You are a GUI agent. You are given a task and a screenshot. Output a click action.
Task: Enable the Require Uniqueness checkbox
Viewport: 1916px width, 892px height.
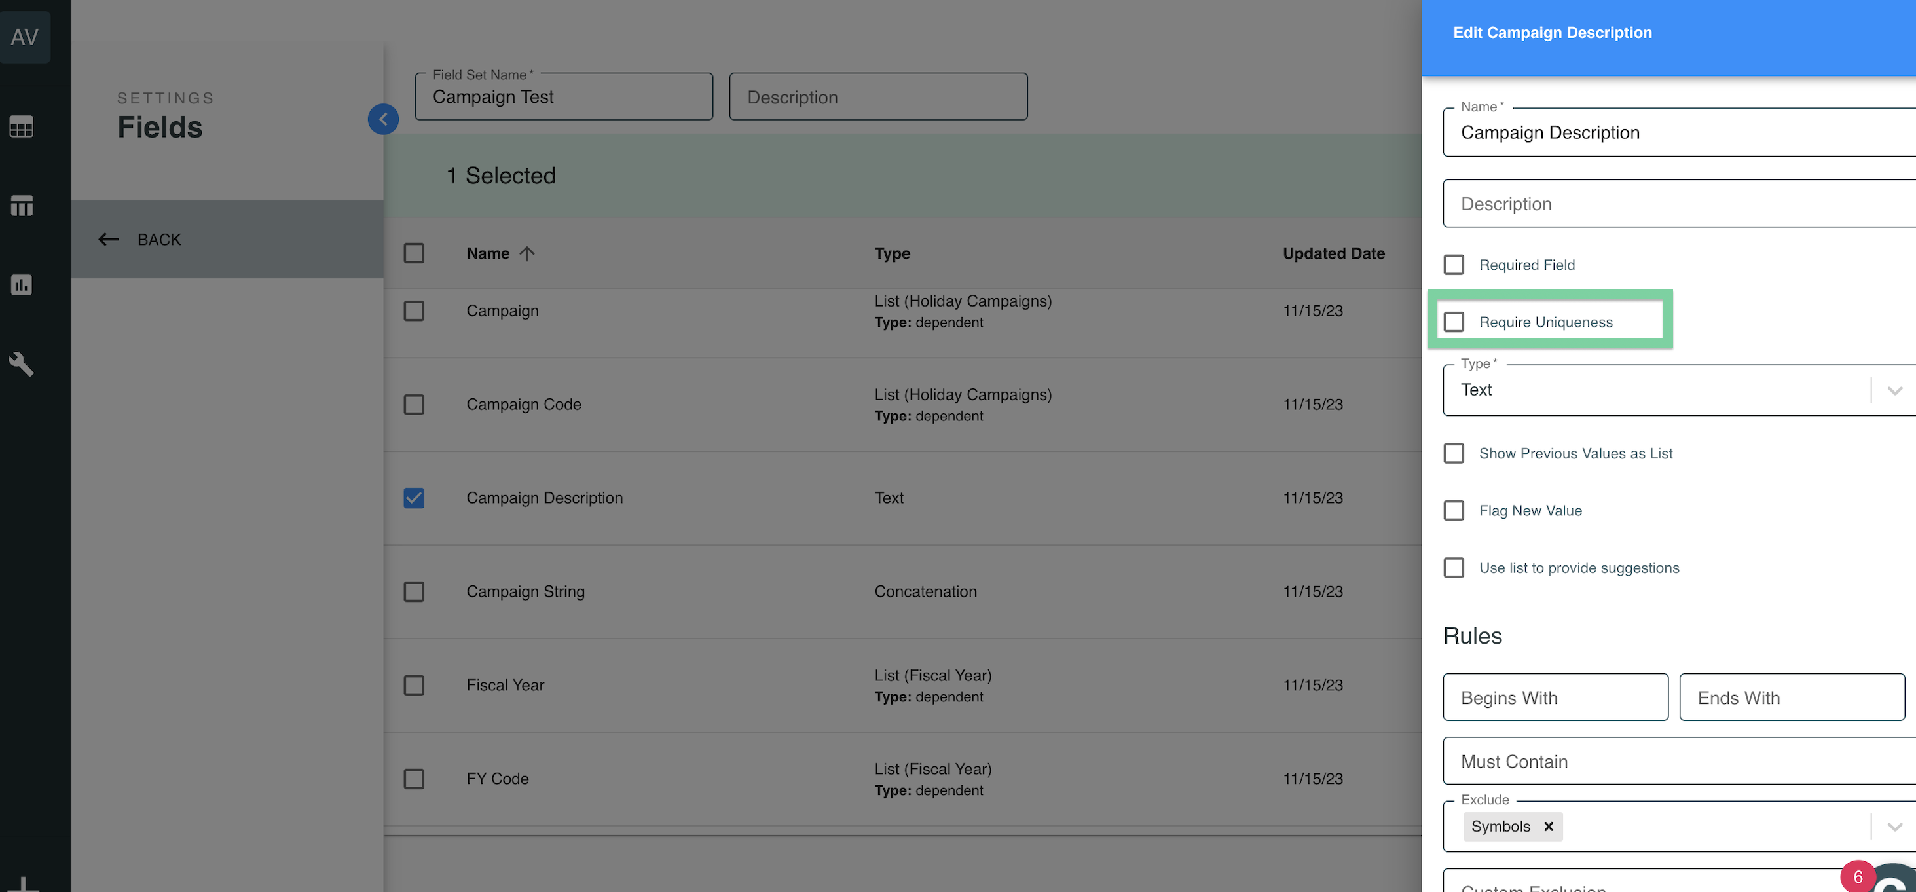tap(1453, 322)
